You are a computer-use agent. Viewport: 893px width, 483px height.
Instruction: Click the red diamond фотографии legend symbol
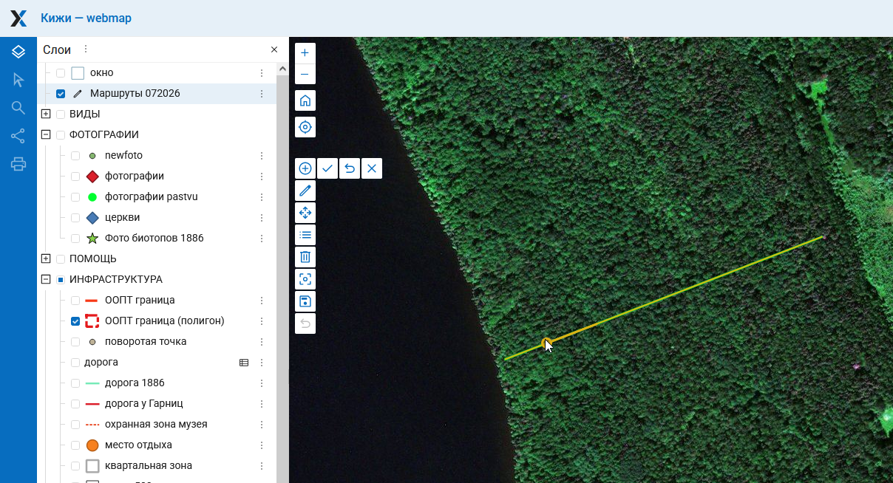92,177
